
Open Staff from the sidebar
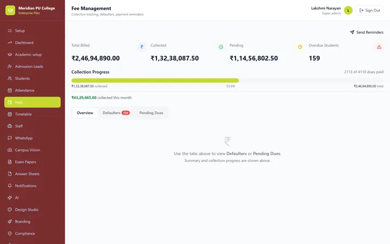[32, 126]
